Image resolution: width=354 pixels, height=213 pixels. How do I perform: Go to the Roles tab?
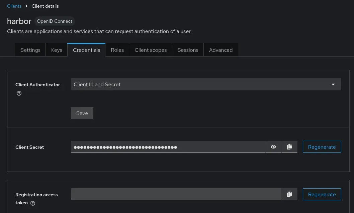117,50
